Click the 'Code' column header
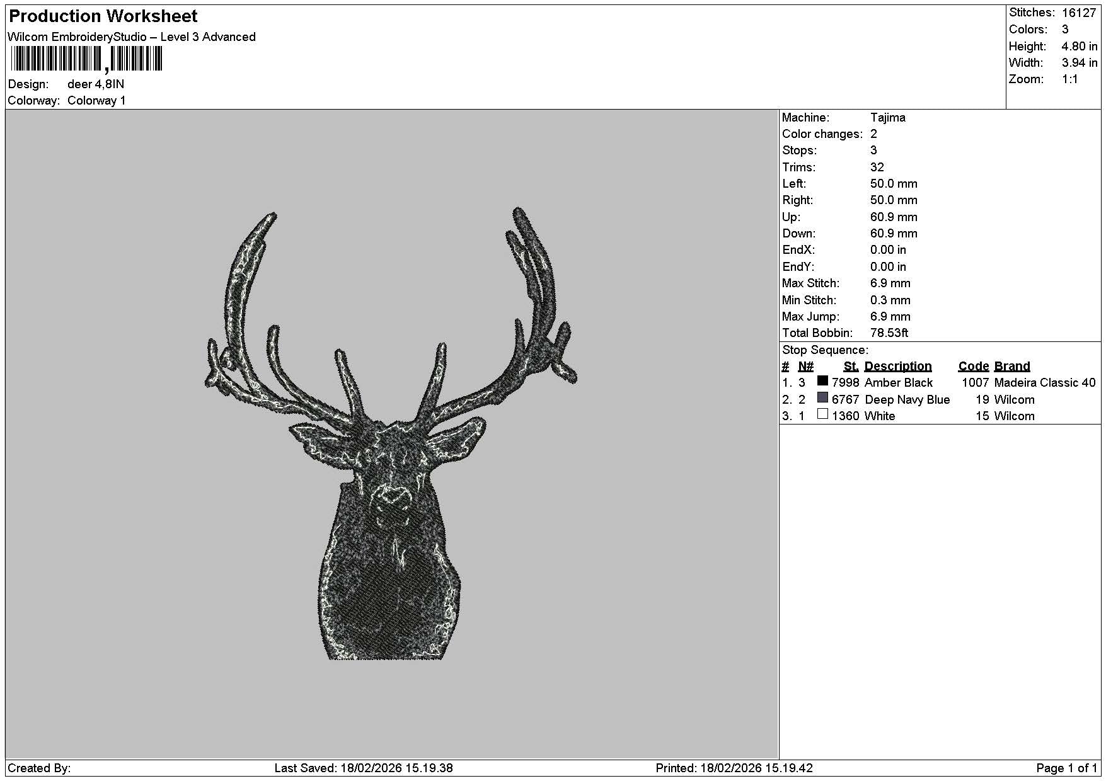 (974, 367)
